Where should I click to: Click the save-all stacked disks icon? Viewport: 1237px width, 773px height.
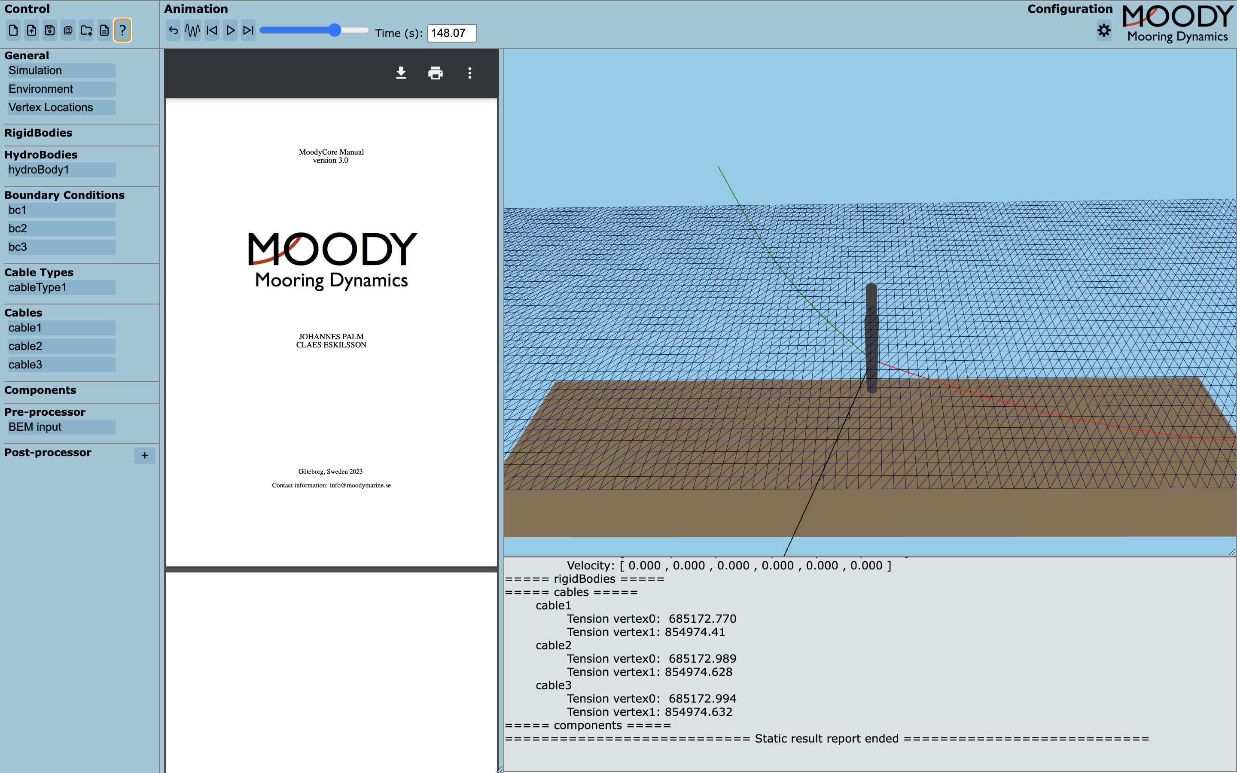coord(68,30)
